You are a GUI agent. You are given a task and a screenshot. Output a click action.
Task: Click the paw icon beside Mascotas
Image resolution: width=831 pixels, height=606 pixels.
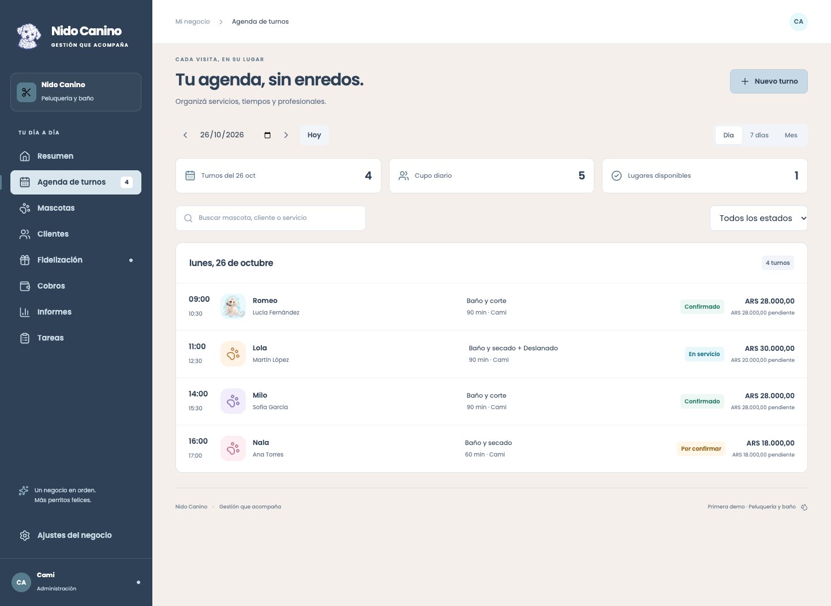click(x=25, y=208)
